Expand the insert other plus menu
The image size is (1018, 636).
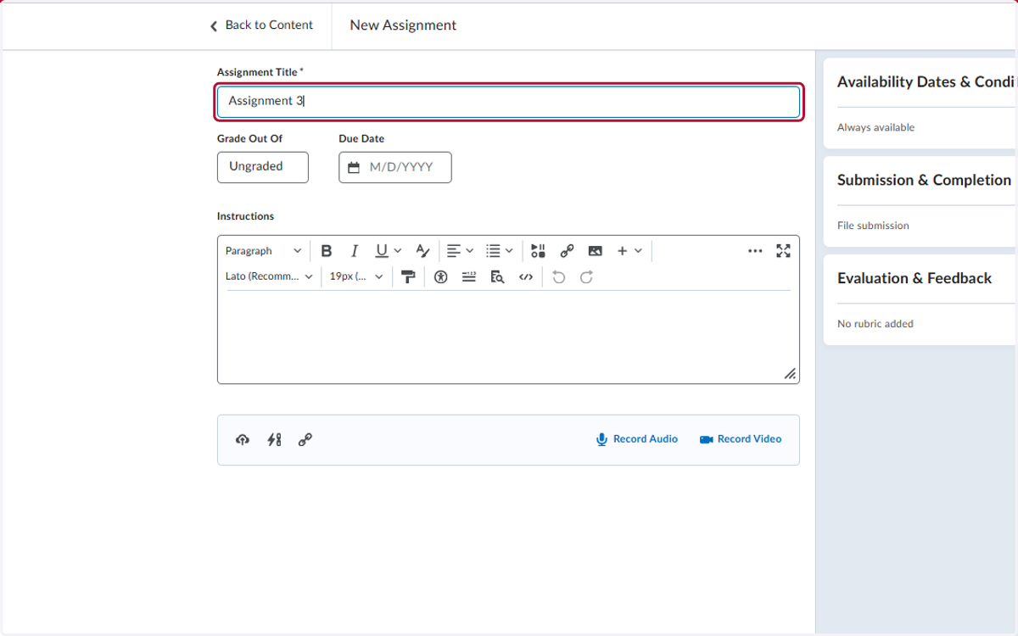629,251
